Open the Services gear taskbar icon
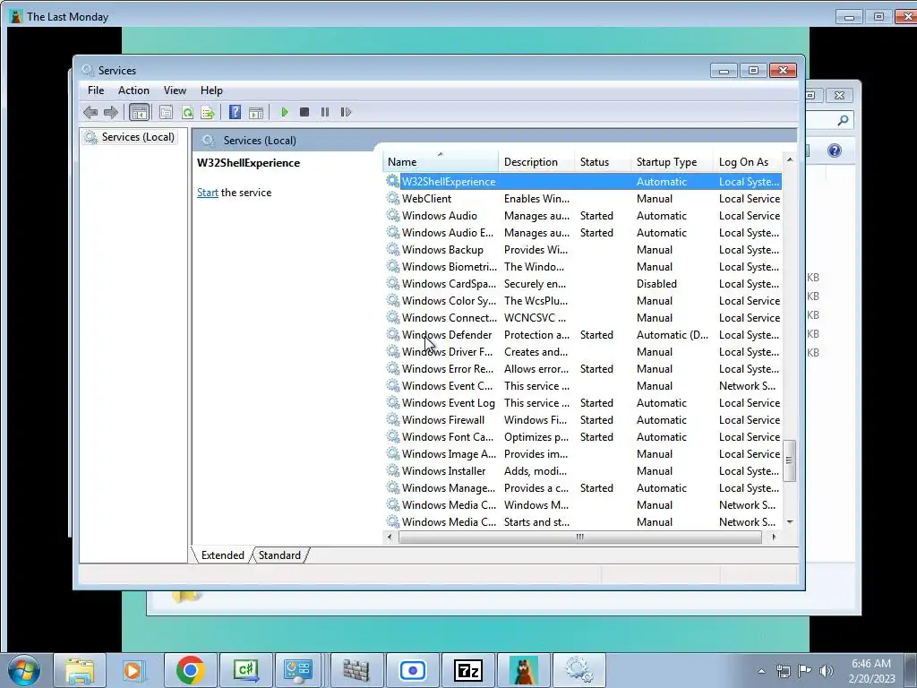 coord(579,670)
